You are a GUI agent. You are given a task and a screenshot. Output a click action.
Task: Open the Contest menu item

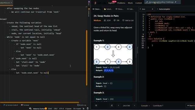138,3
